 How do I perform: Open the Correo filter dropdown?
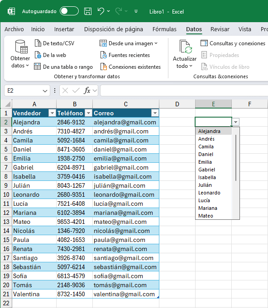[155, 113]
